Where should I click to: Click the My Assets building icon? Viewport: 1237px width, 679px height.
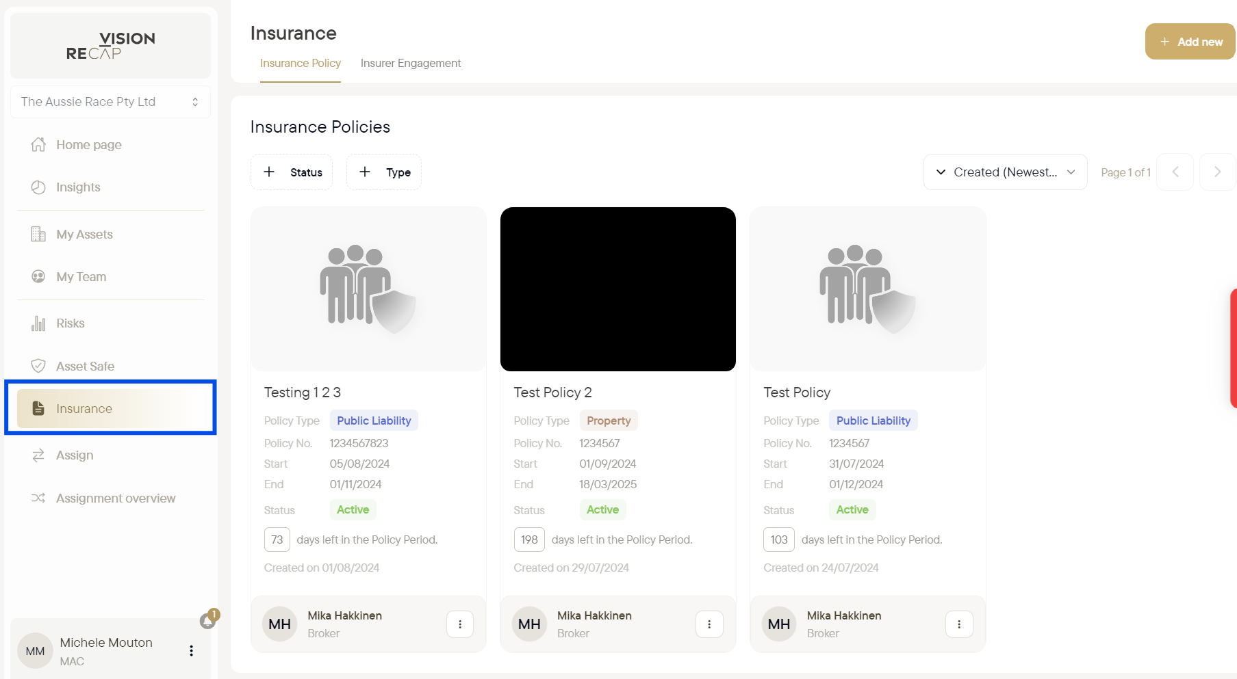(x=38, y=234)
